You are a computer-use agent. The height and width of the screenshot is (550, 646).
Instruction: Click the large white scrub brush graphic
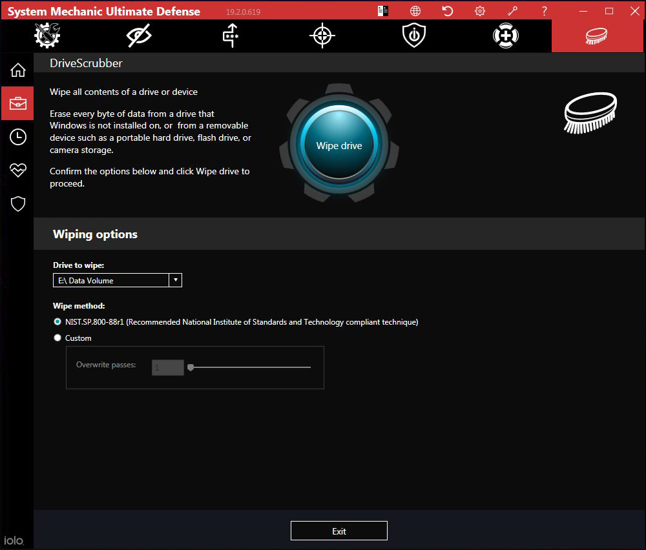point(590,113)
